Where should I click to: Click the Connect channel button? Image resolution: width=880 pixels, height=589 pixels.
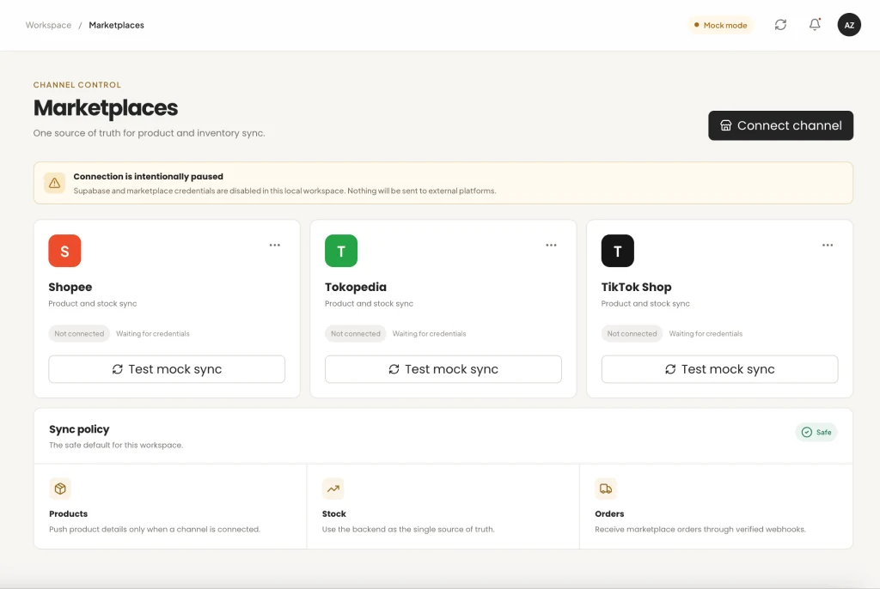point(780,125)
